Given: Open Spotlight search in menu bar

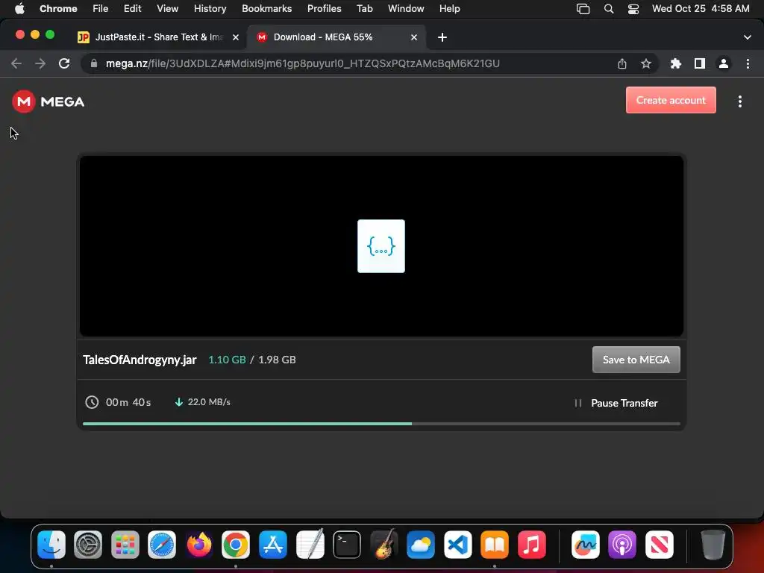Looking at the screenshot, I should point(609,8).
